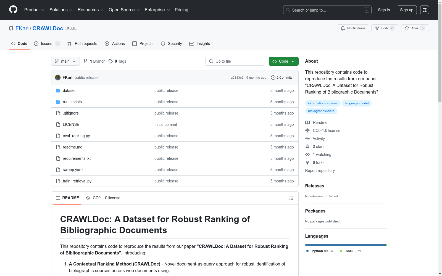Click the Fork button
Image resolution: width=442 pixels, height=276 pixels.
tap(385, 28)
